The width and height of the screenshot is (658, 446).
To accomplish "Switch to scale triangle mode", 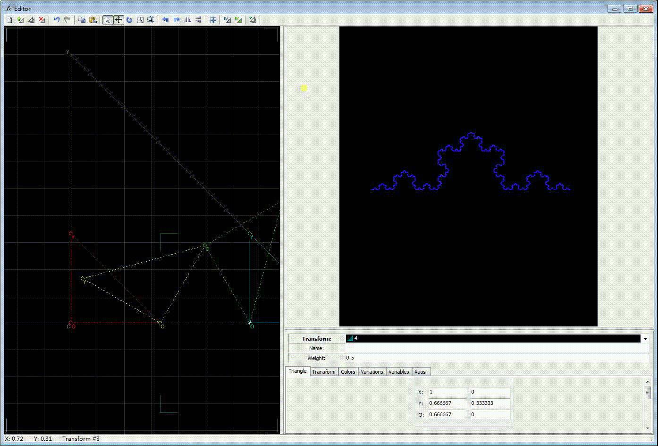I will click(140, 20).
